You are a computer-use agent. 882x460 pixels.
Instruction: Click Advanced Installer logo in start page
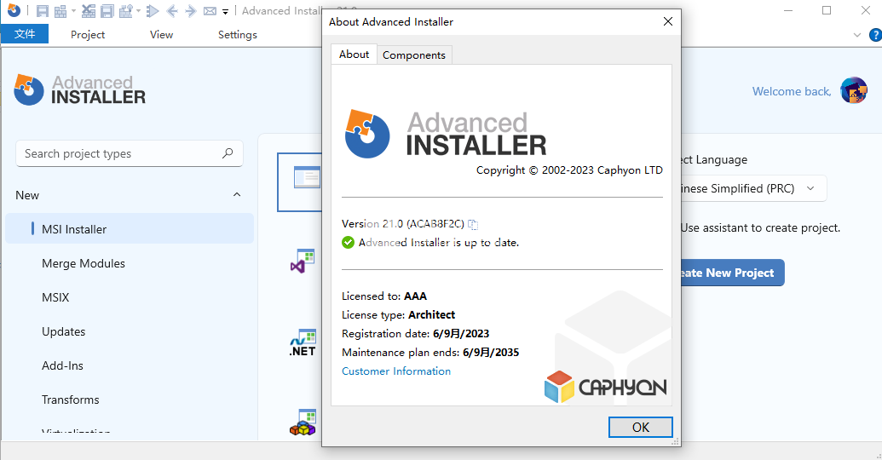tap(80, 90)
